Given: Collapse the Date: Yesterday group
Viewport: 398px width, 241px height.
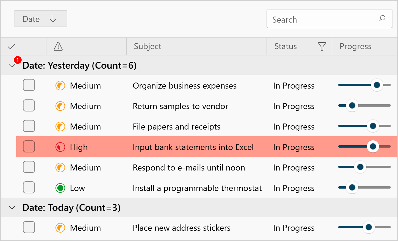Looking at the screenshot, I should point(12,65).
